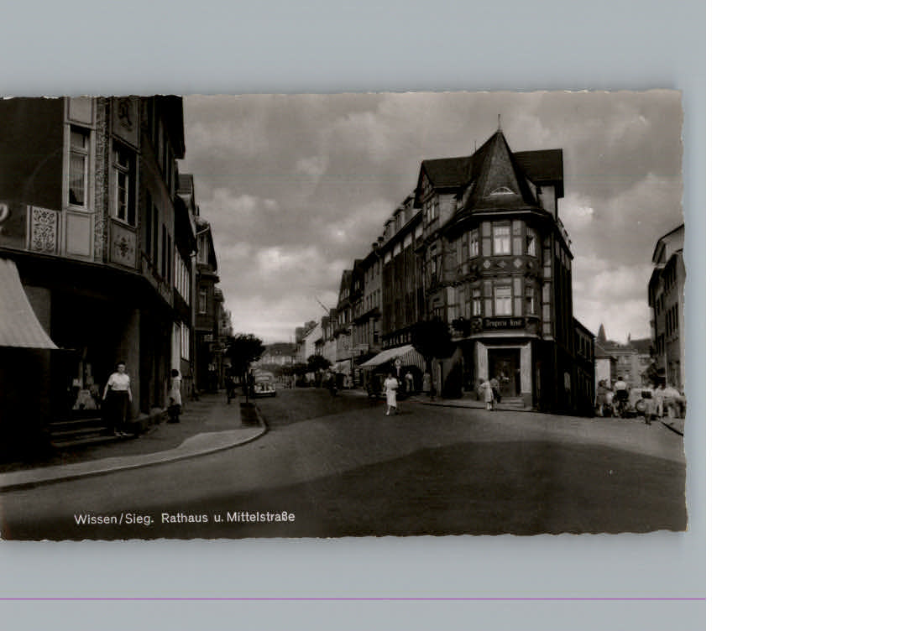Image resolution: width=900 pixels, height=631 pixels.
Task: Click the small spire in the right background
Action: (601, 333)
